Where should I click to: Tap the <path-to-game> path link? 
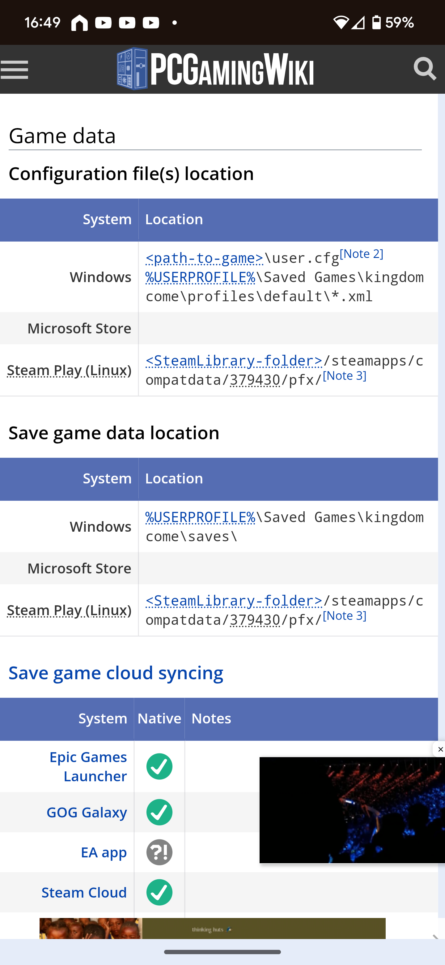pyautogui.click(x=204, y=258)
